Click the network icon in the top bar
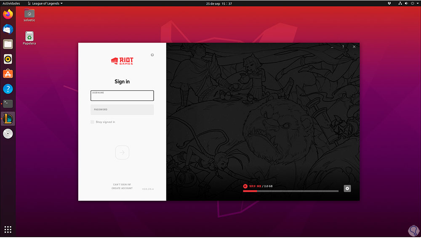 coord(400,3)
